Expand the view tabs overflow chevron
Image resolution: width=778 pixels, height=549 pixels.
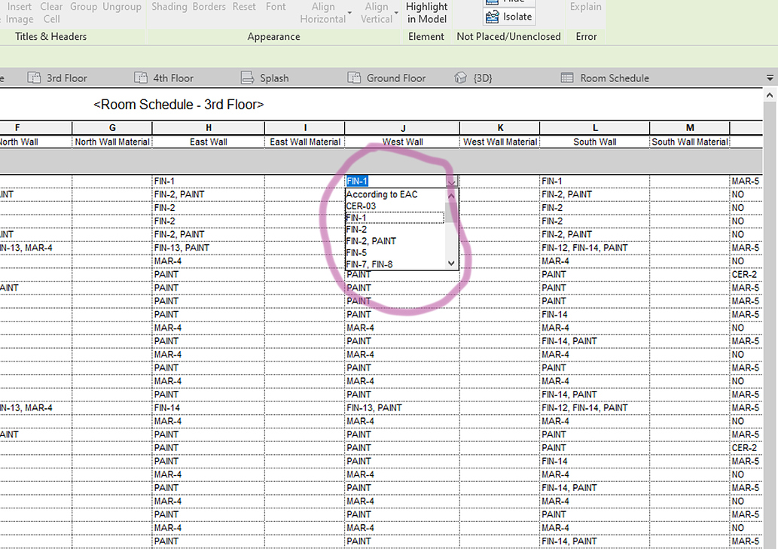(770, 77)
